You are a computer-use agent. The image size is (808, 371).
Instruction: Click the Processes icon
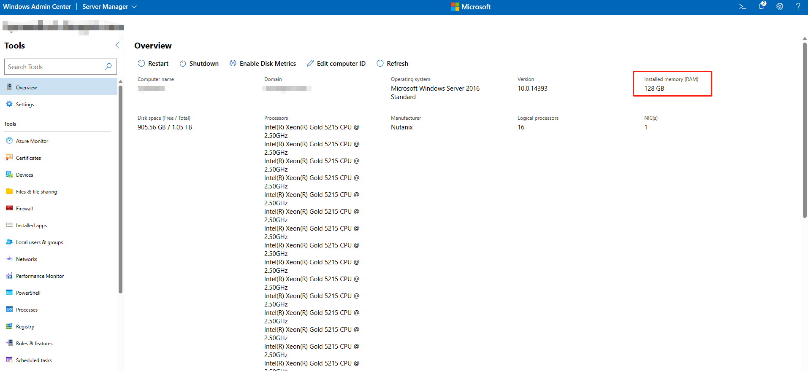[9, 309]
